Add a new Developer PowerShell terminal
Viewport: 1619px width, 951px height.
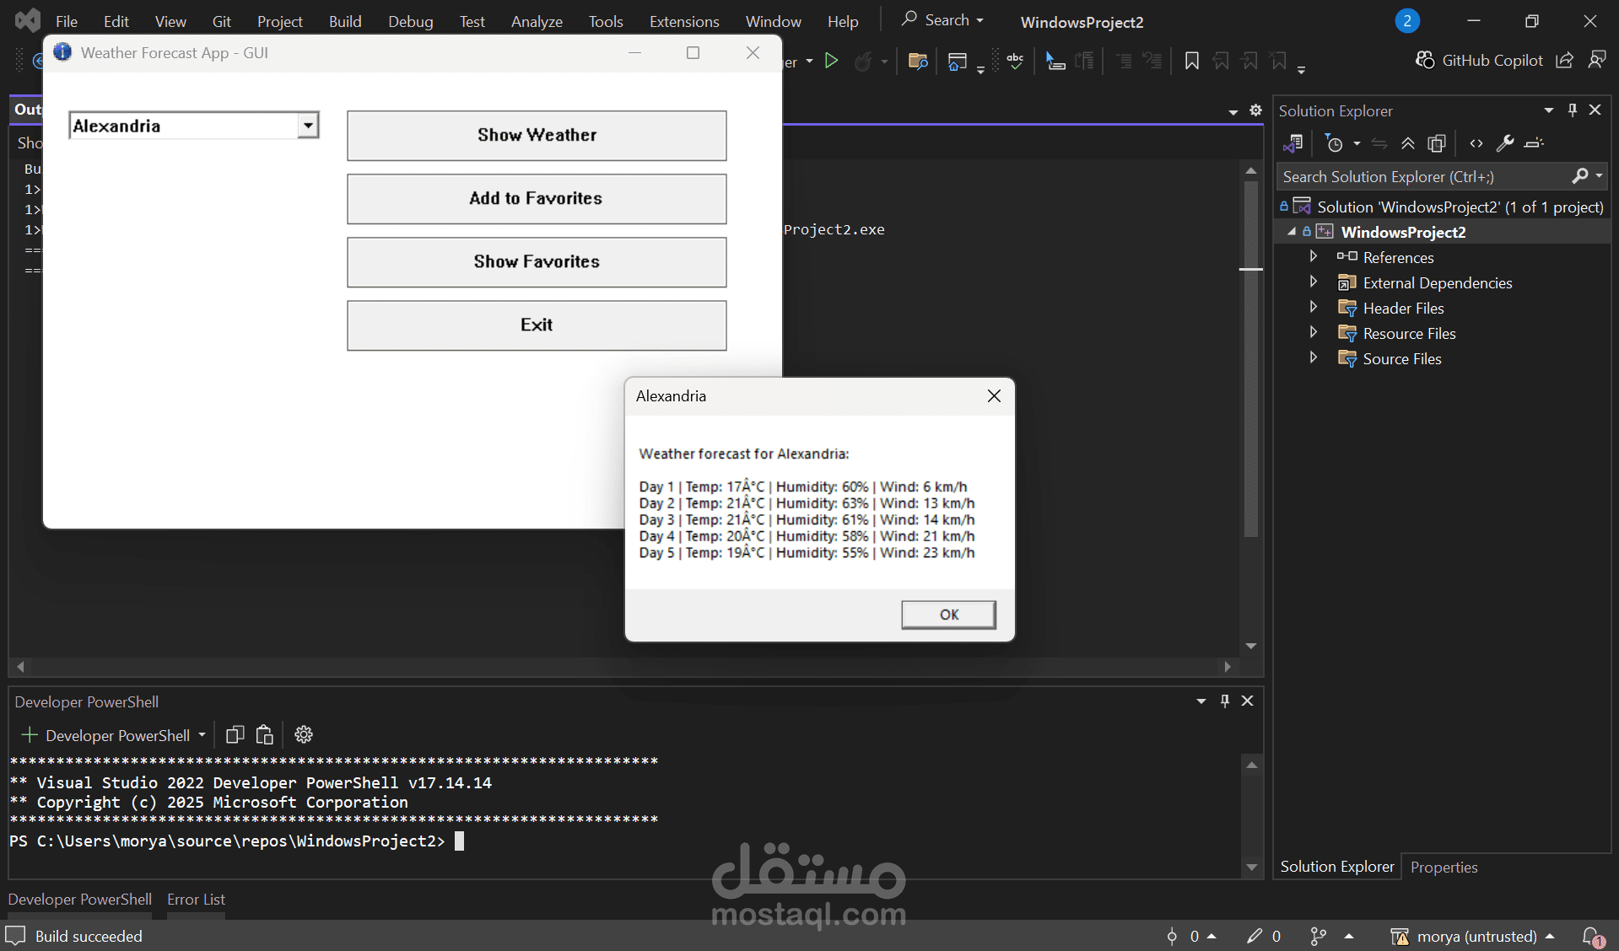pyautogui.click(x=29, y=735)
